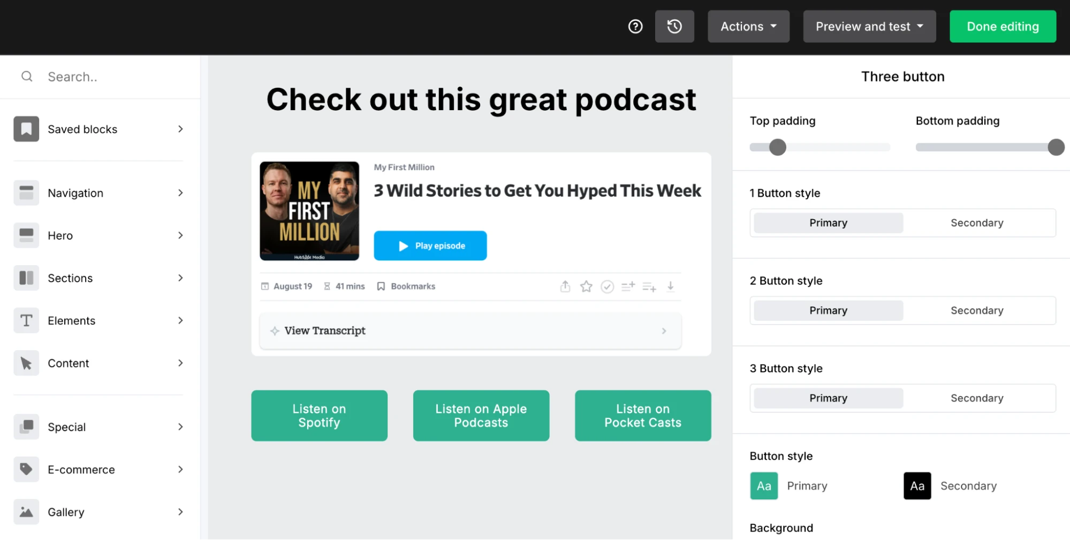Set 3 Button style to Primary
The image size is (1070, 540).
pos(828,398)
